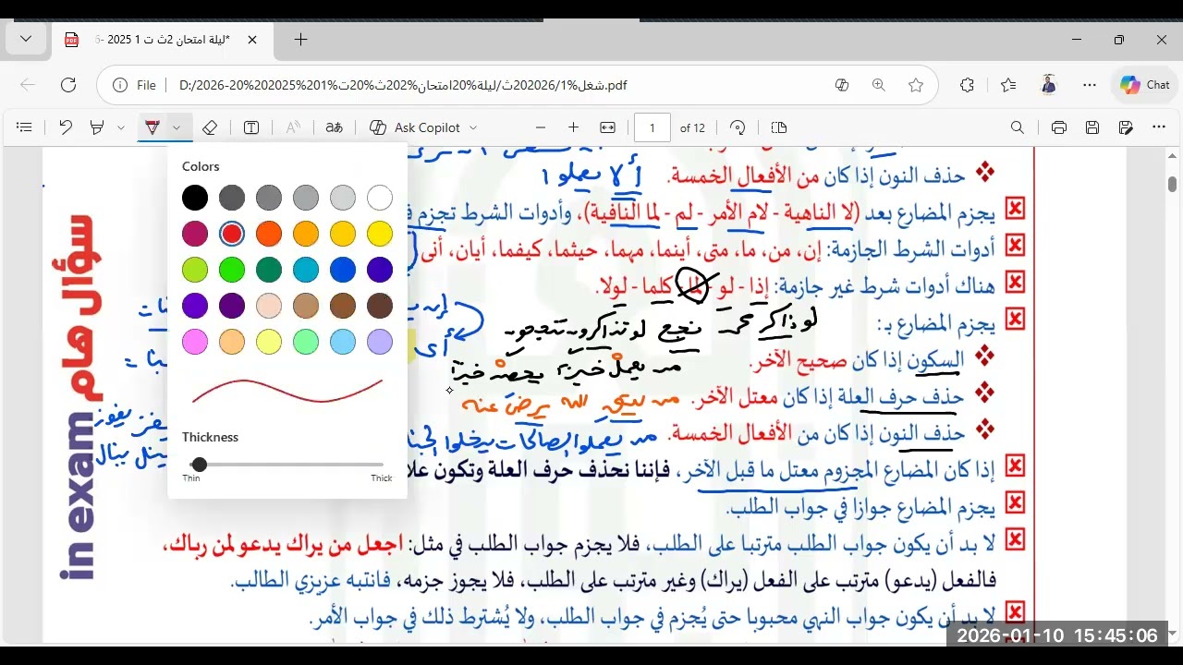1183x665 pixels.
Task: Open the address bar zoom indicator
Action: click(878, 85)
